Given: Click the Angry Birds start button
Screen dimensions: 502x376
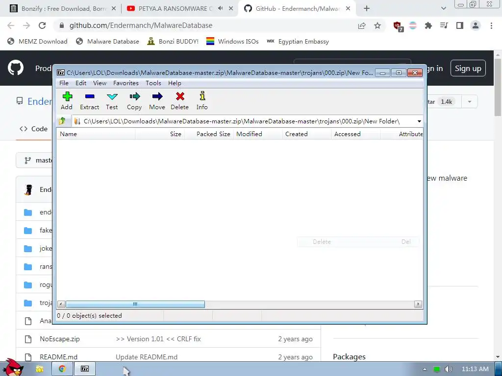Looking at the screenshot, I should click(x=13, y=367).
